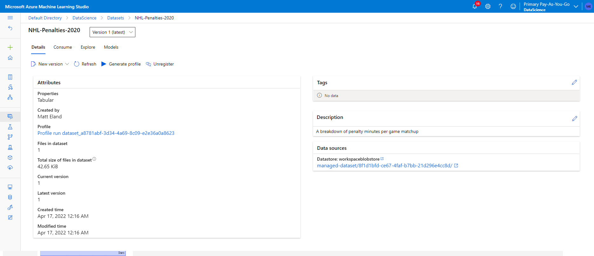The image size is (594, 256).
Task: Open the Profile run dataset link
Action: click(106, 133)
